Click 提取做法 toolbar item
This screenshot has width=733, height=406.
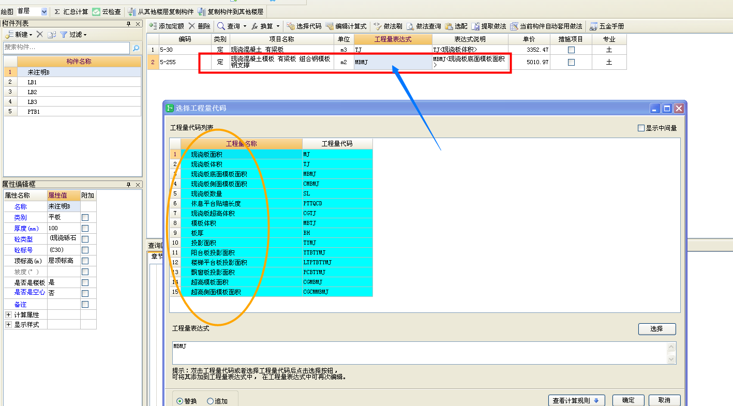[x=489, y=26]
